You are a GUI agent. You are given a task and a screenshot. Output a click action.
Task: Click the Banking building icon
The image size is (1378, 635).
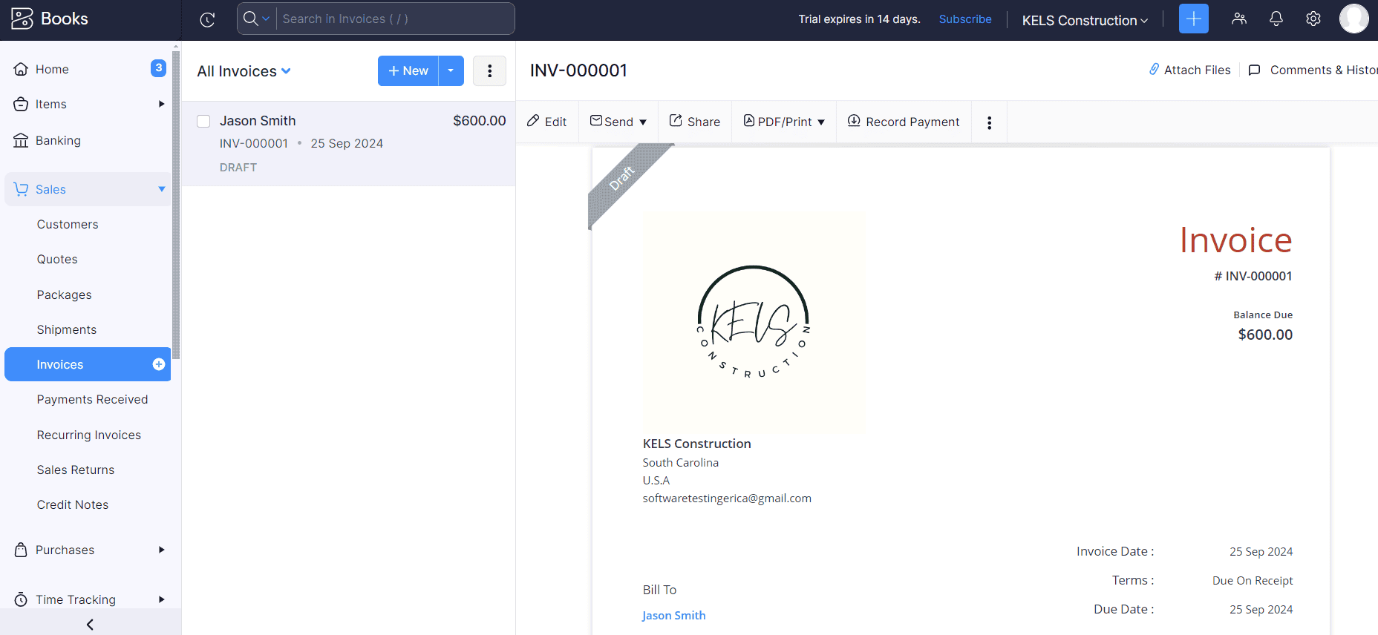[x=21, y=140]
